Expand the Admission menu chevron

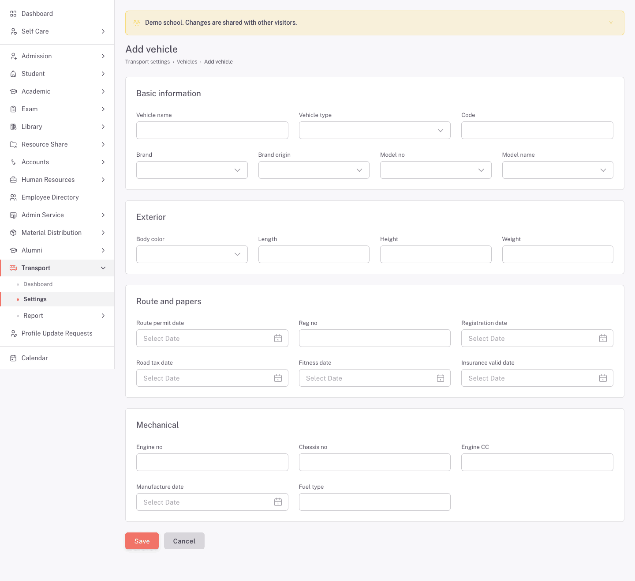click(103, 56)
